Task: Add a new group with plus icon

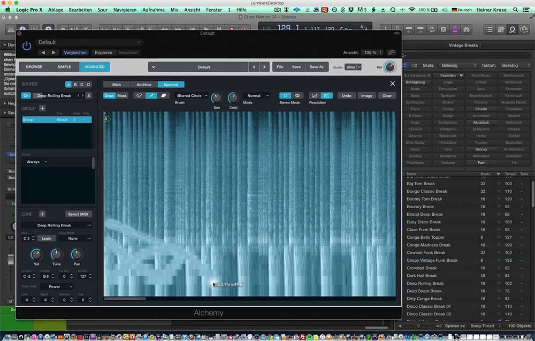Action: point(42,108)
